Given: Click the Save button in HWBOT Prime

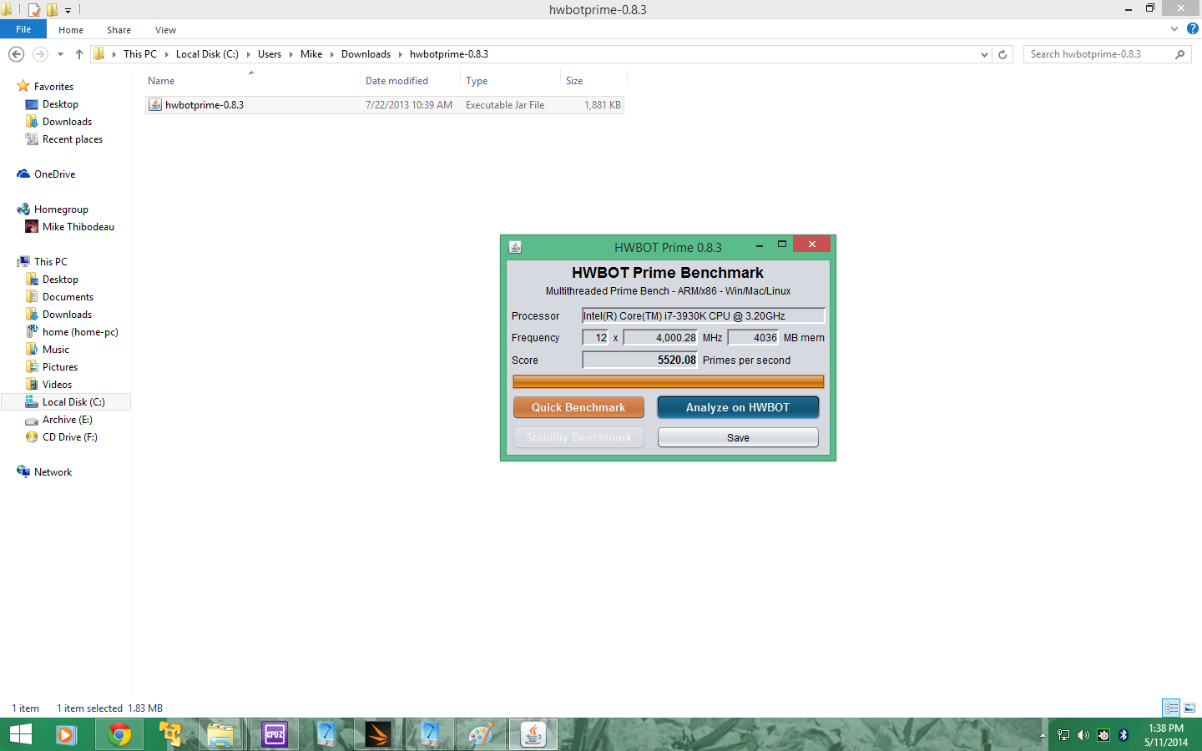Looking at the screenshot, I should coord(738,437).
